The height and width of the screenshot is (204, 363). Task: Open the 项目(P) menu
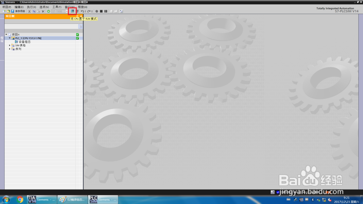click(7, 7)
